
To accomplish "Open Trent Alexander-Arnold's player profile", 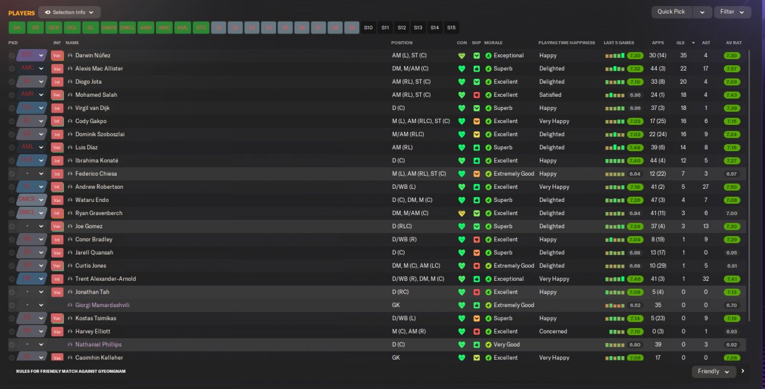I will pos(105,279).
